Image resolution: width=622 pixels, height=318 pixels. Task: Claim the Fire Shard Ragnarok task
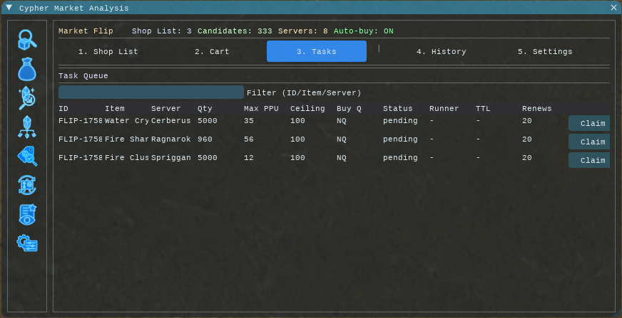tap(589, 142)
